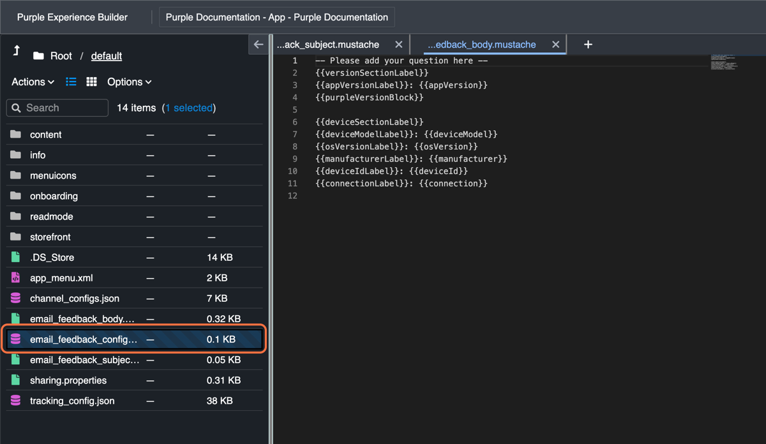Click the content folder icon
Viewport: 766px width, 444px height.
coord(16,135)
